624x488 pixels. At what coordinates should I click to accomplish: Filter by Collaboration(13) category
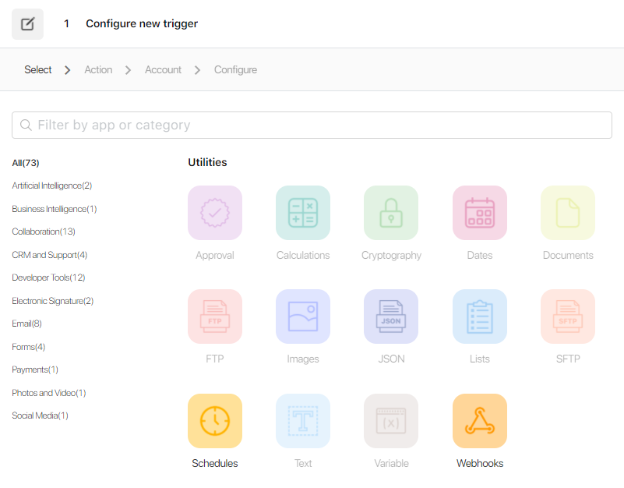44,232
